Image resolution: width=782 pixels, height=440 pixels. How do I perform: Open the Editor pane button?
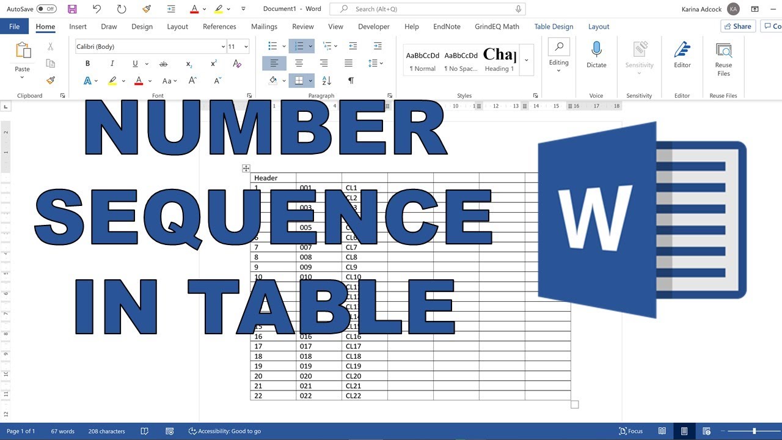[682, 55]
